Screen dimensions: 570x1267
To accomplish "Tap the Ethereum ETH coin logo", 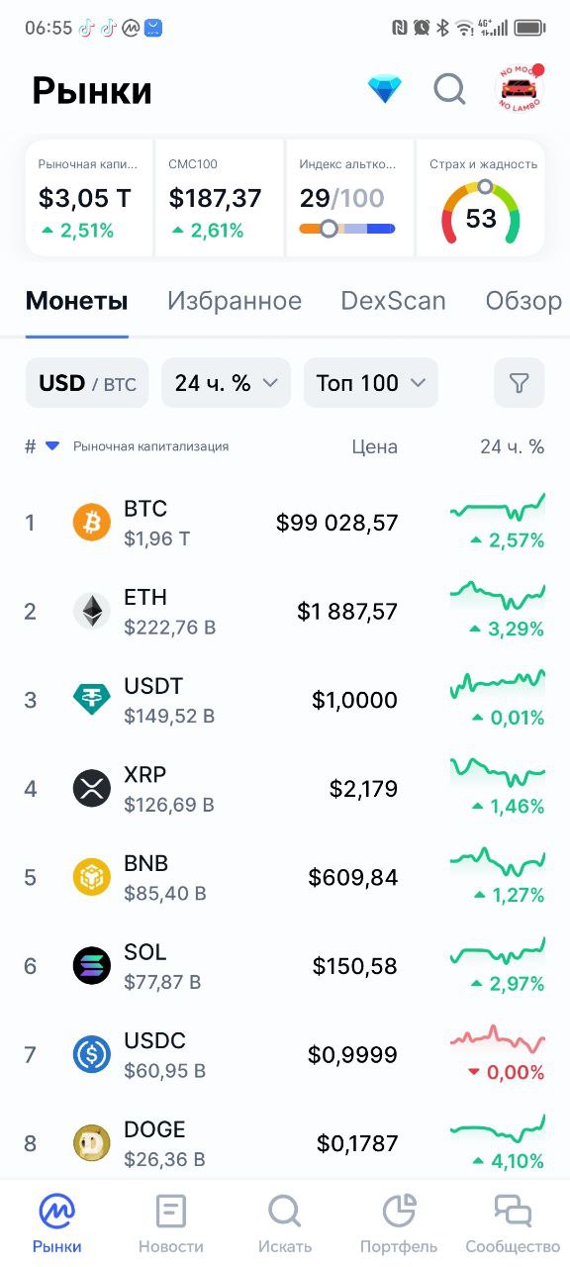I will (x=92, y=611).
